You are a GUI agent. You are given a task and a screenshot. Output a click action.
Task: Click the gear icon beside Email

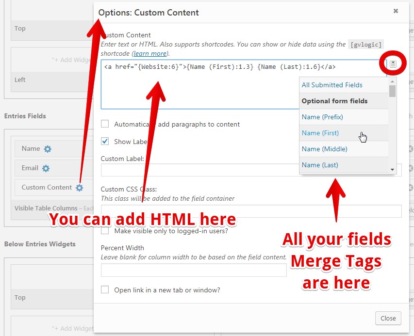pos(46,168)
